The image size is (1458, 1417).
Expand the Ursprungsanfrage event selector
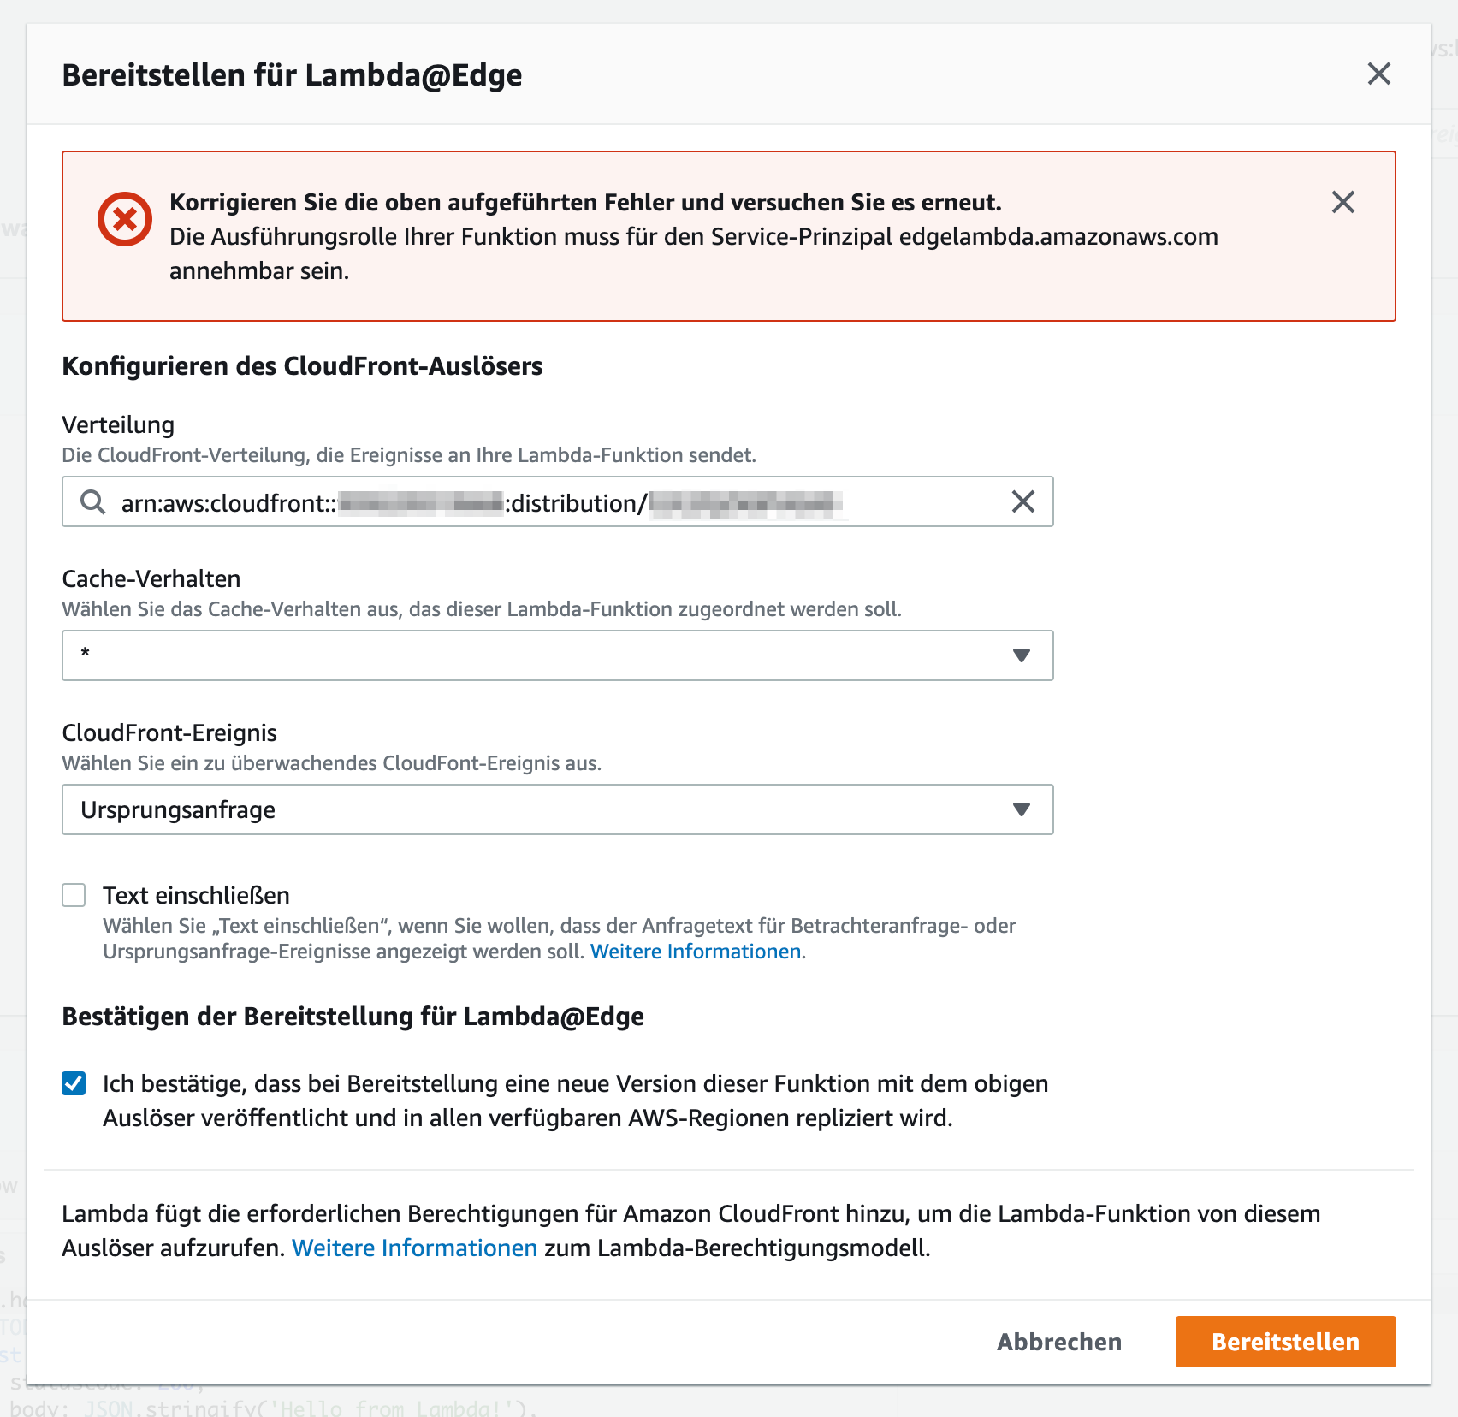tap(556, 809)
